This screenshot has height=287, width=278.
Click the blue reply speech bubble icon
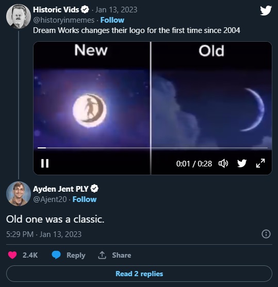56,255
